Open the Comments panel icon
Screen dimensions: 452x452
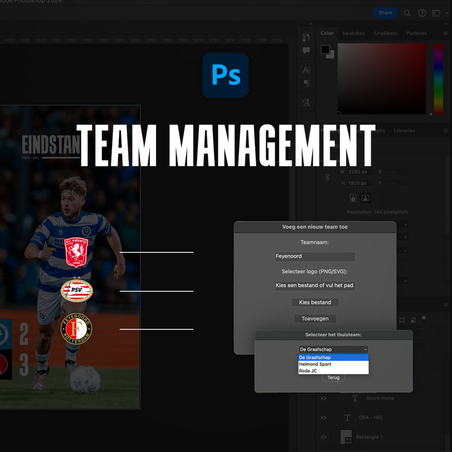click(x=306, y=50)
